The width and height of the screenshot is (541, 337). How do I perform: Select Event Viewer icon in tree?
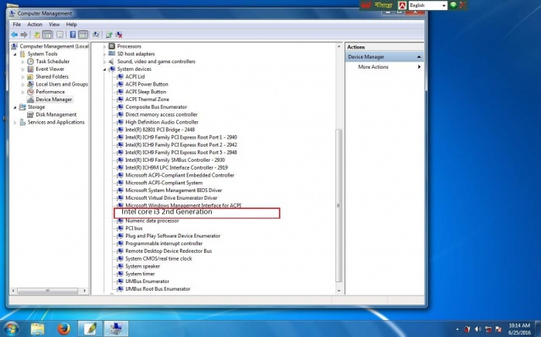[x=30, y=69]
